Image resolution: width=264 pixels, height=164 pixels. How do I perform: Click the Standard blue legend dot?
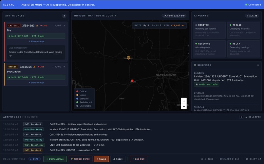tap(77, 99)
